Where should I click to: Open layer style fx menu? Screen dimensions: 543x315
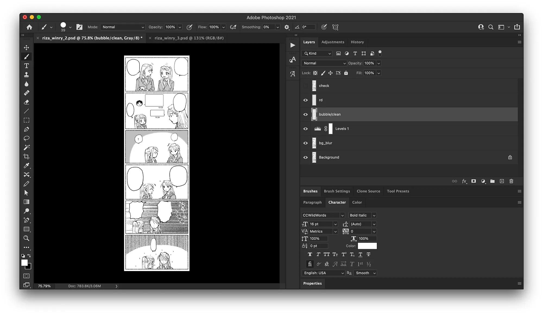(464, 181)
